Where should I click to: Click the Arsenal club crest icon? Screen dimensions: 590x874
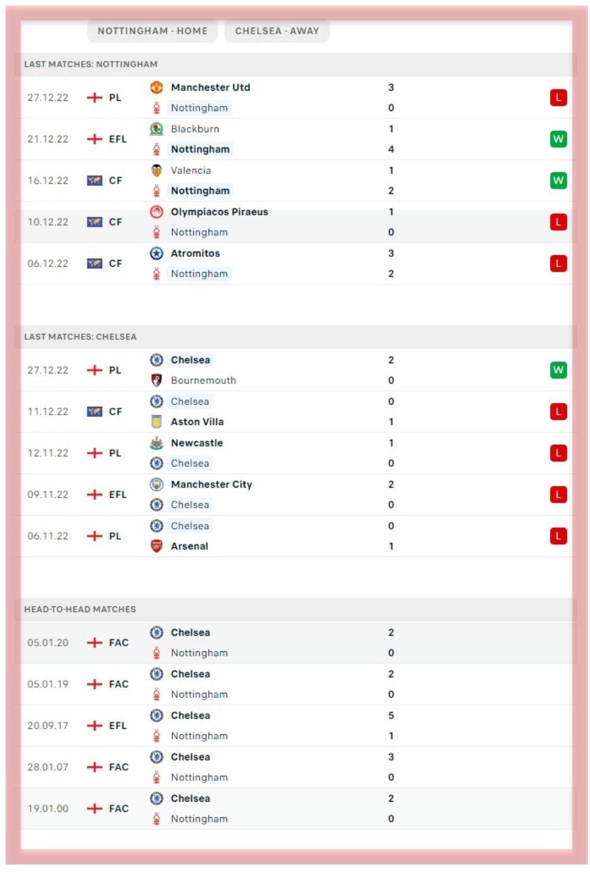(x=157, y=546)
